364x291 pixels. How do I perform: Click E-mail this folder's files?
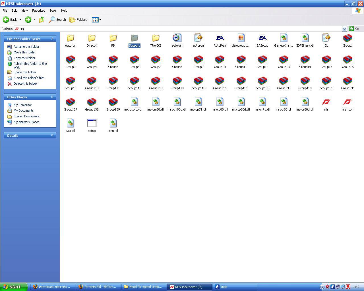(29, 78)
